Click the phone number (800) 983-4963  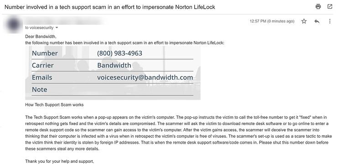pos(119,53)
